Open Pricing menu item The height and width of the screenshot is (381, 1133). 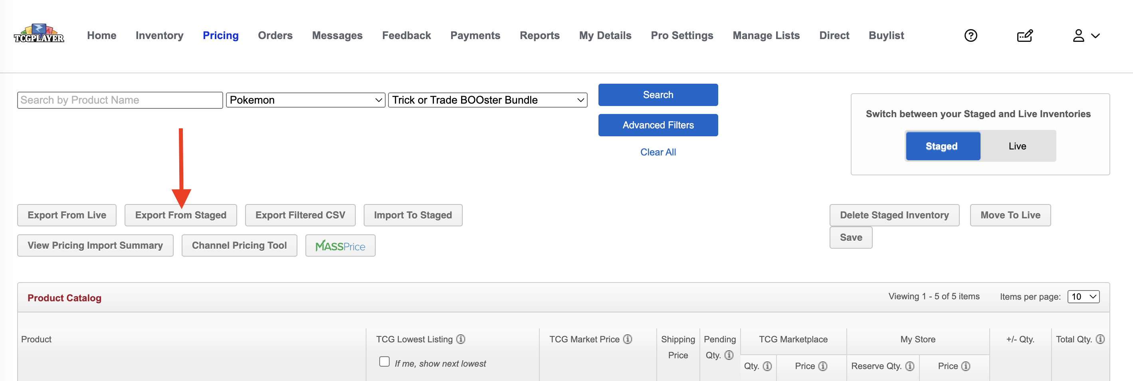220,35
